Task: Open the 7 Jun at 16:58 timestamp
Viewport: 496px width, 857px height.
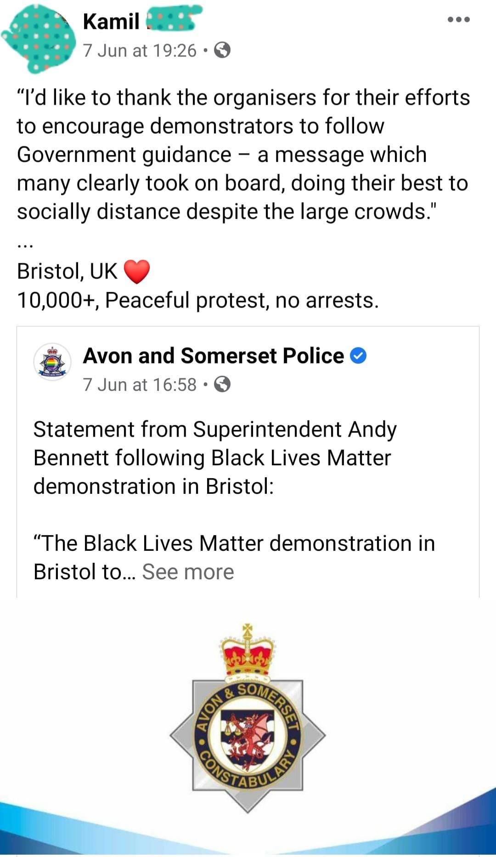Action: [140, 384]
